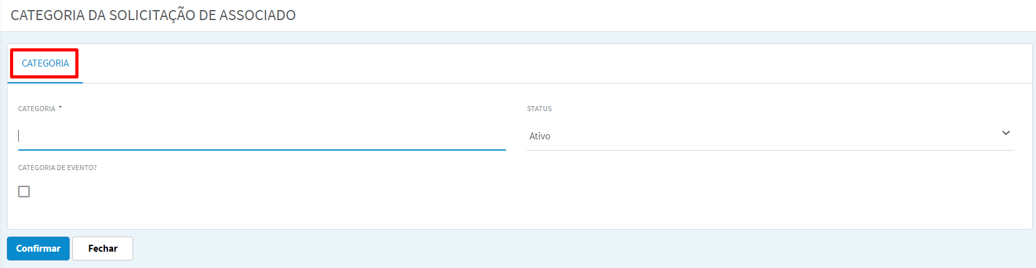Viewport: 1036px width, 268px height.
Task: Click the required asterisk beside CATEGORIA label
Action: (x=60, y=107)
